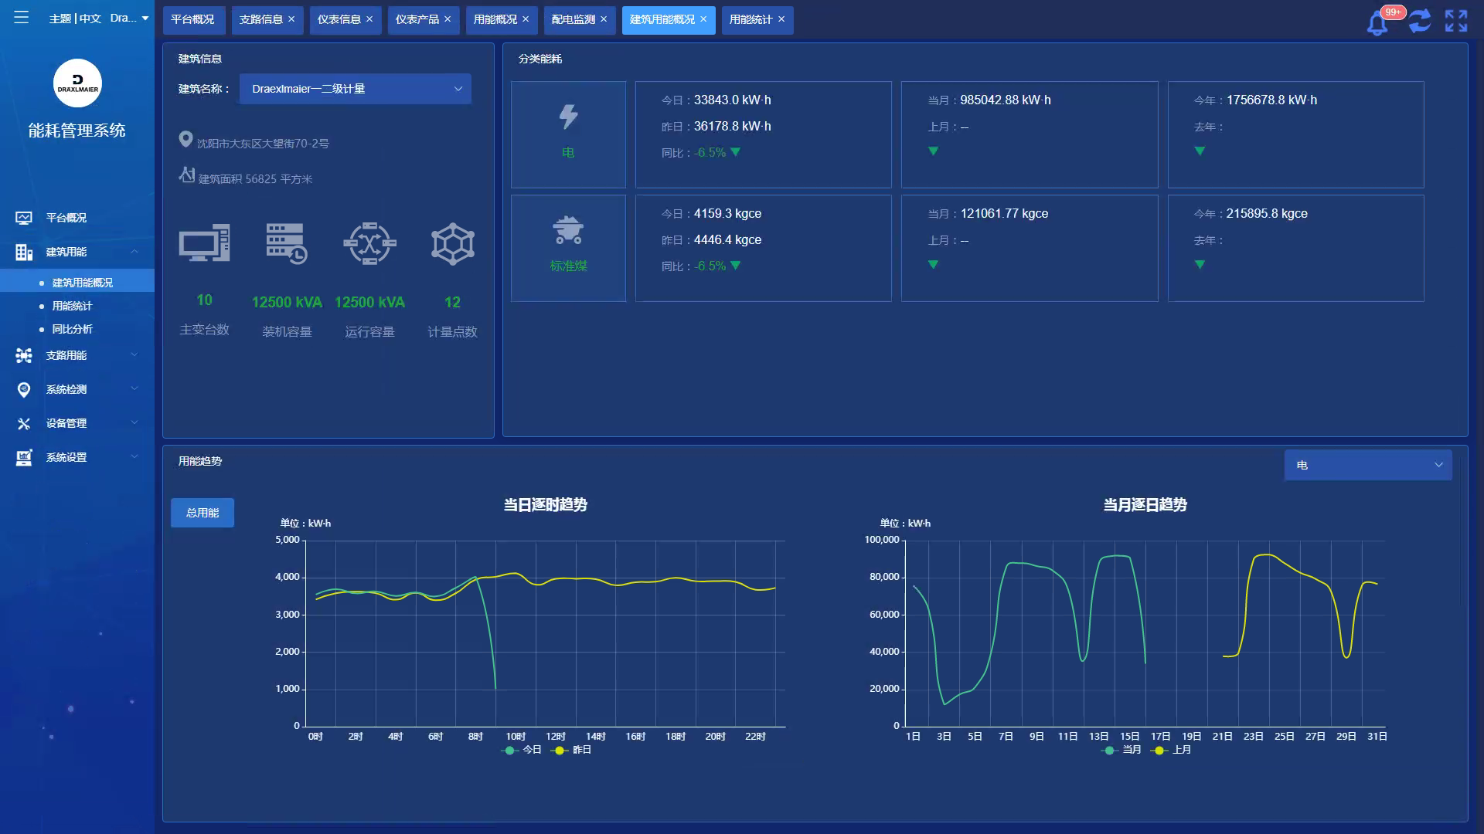Image resolution: width=1484 pixels, height=834 pixels.
Task: Select the electricity lightning category tile
Action: [568, 134]
